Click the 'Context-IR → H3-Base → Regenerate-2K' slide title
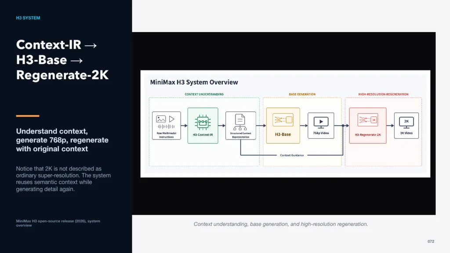 click(62, 60)
